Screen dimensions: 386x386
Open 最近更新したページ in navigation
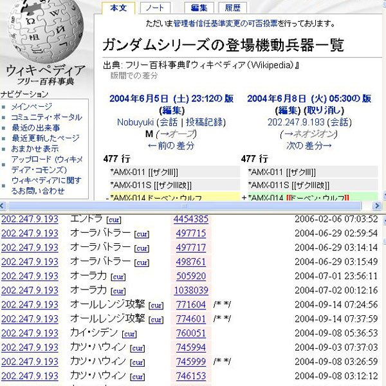coord(46,138)
